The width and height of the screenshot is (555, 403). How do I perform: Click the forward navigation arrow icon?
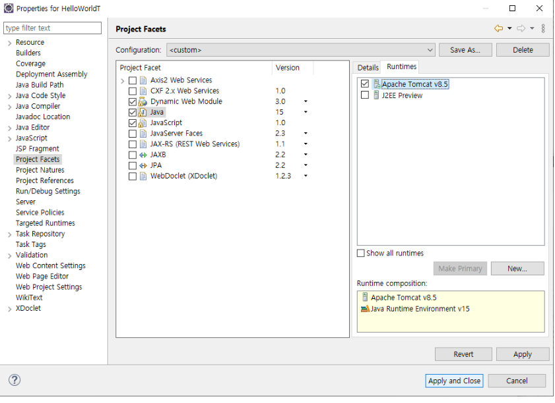(521, 28)
